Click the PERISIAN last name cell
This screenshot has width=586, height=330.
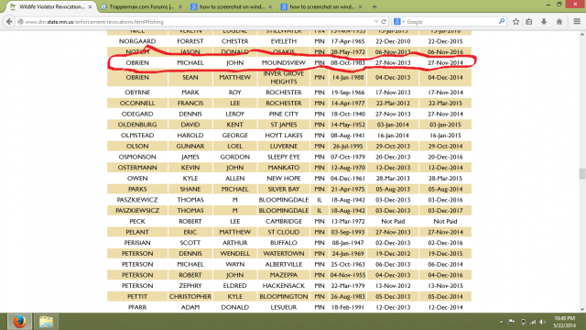(x=137, y=242)
